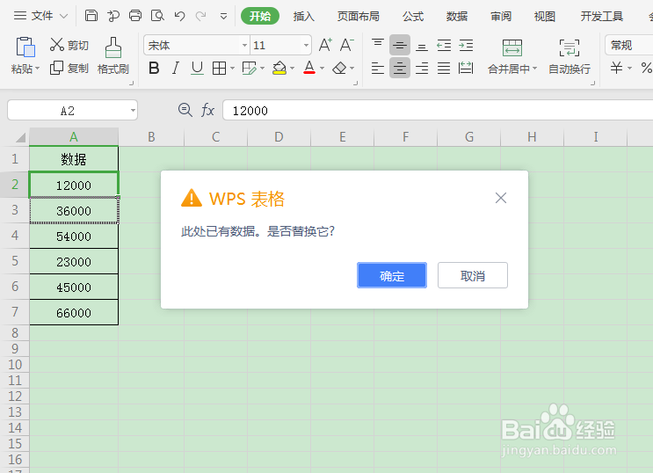Increase font size with A+ icon
The height and width of the screenshot is (473, 653).
click(x=325, y=45)
